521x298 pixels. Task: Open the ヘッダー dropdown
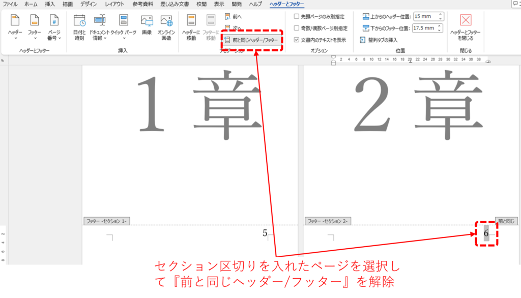click(x=15, y=27)
